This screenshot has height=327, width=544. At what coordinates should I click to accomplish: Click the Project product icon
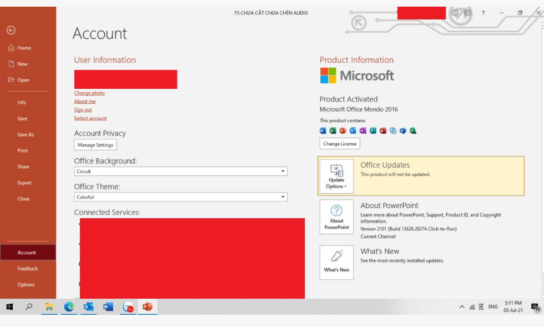tap(413, 130)
